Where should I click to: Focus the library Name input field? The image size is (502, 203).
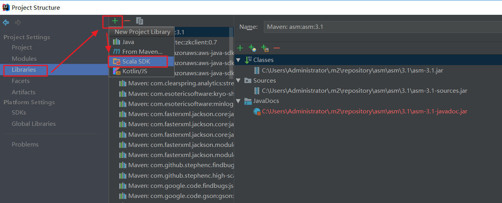(x=382, y=27)
